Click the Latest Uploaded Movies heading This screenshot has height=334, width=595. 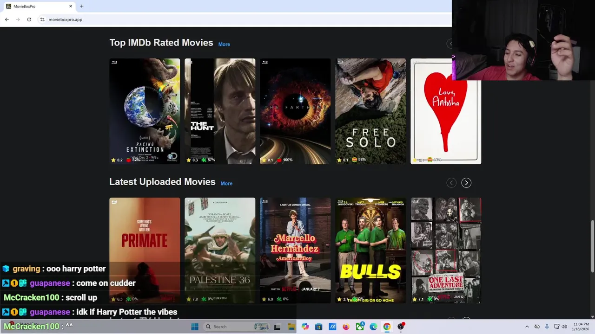pyautogui.click(x=162, y=182)
